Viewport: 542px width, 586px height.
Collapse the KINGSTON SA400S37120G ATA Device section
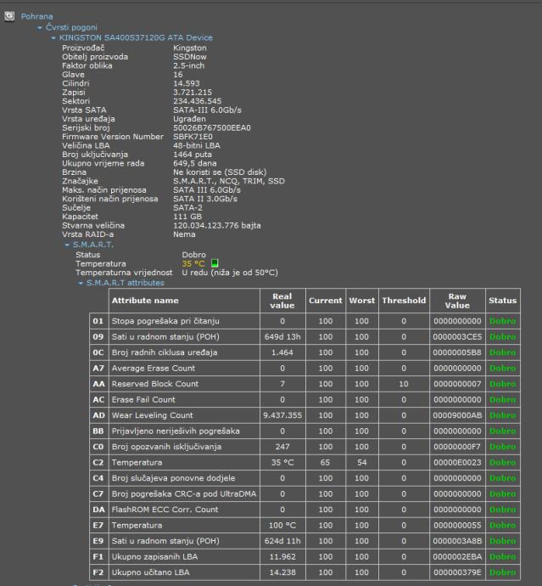(53, 38)
